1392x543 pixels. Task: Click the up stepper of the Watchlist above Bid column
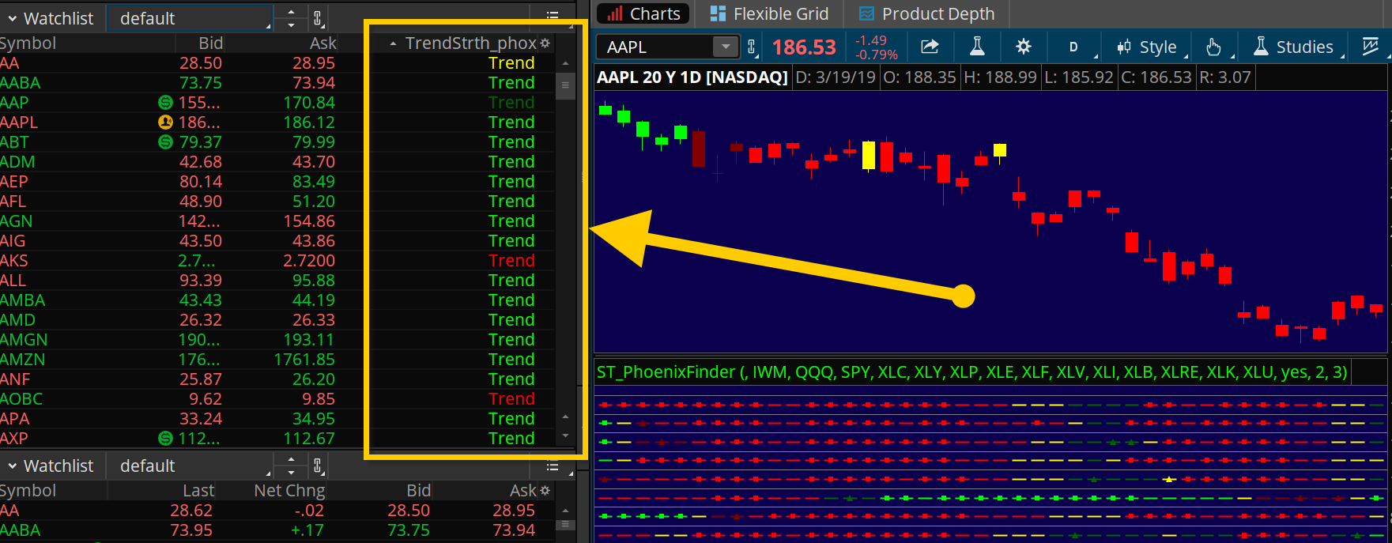point(291,12)
